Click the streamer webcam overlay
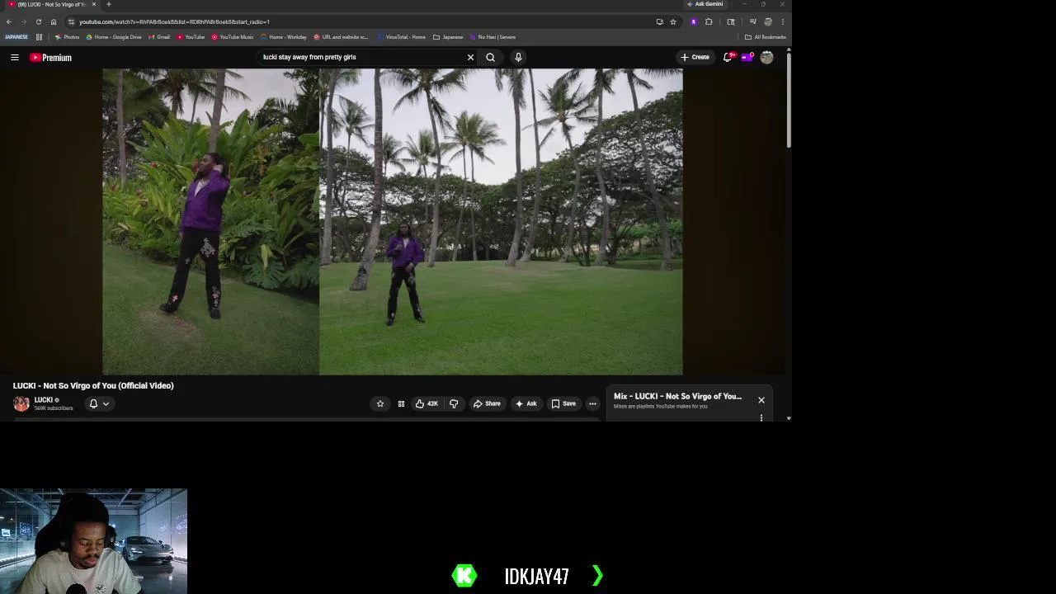This screenshot has width=1056, height=594. tap(93, 541)
